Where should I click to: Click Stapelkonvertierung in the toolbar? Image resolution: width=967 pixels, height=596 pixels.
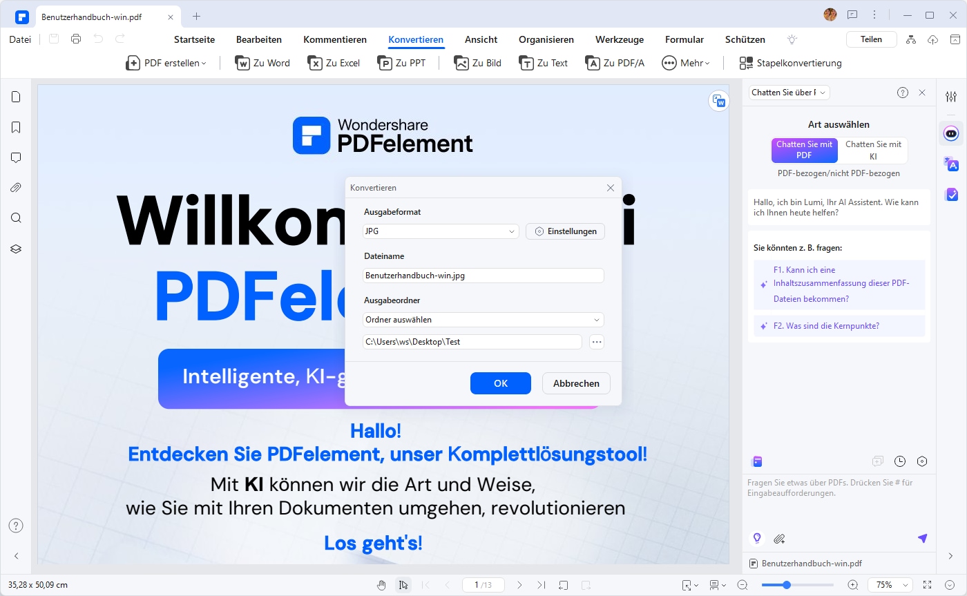pos(791,63)
